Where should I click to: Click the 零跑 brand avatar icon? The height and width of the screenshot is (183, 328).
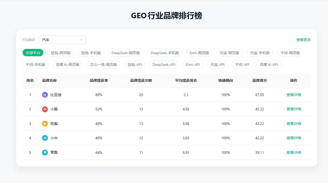click(45, 153)
